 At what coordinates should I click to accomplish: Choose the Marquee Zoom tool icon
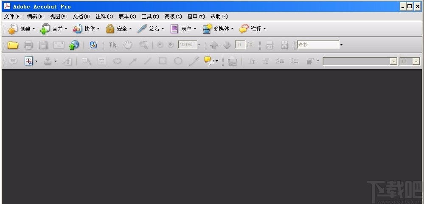point(143,45)
